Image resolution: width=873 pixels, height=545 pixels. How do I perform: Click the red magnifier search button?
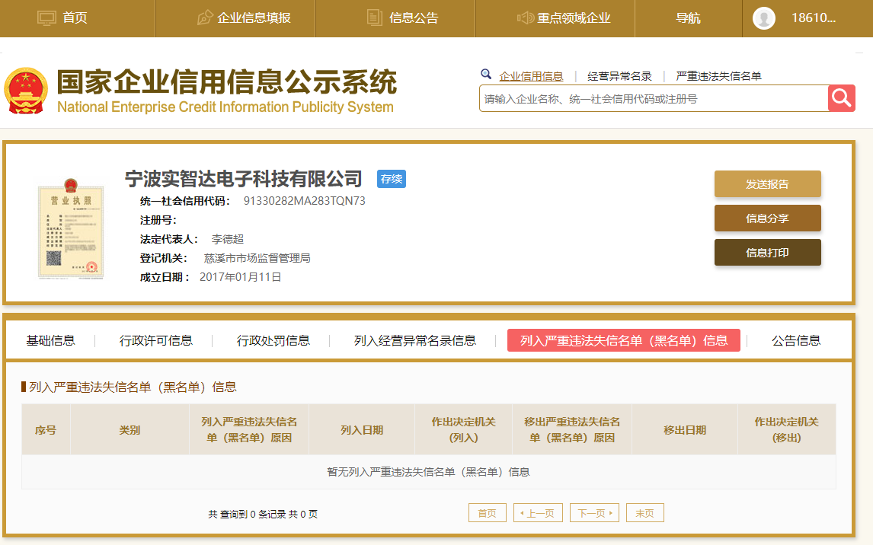(x=841, y=98)
